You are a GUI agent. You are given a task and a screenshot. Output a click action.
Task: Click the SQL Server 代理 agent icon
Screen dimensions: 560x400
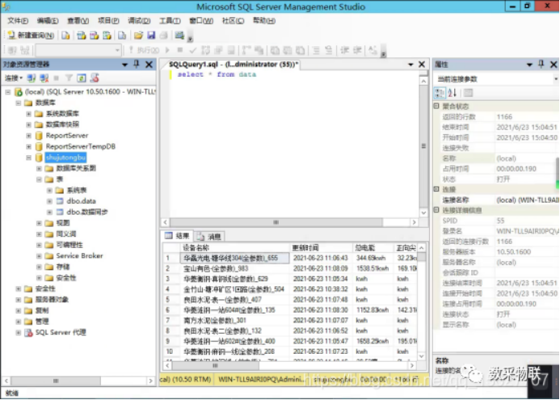pos(28,332)
